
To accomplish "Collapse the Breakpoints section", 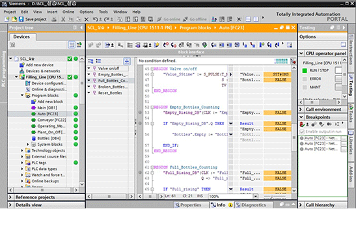I will click(301, 117).
